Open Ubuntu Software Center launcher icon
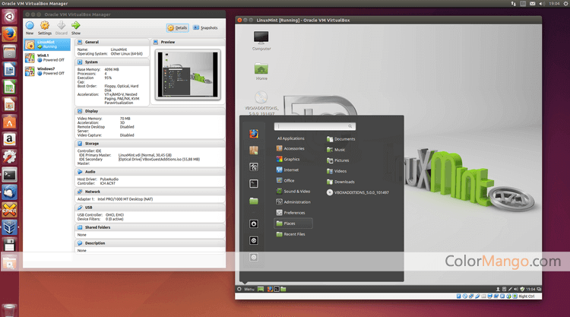Image resolution: width=570 pixels, height=317 pixels. pyautogui.click(x=9, y=122)
